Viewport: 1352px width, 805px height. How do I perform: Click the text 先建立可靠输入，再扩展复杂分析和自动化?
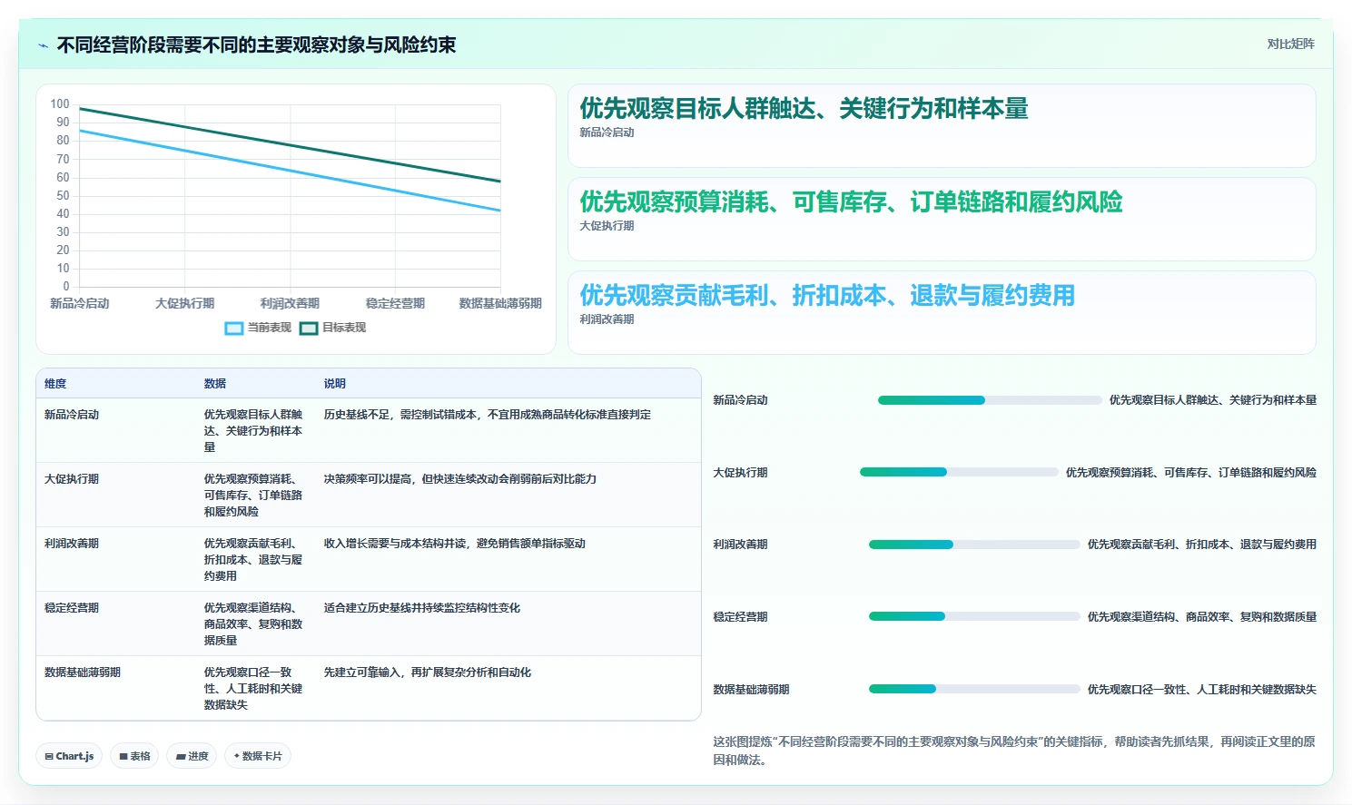(428, 672)
